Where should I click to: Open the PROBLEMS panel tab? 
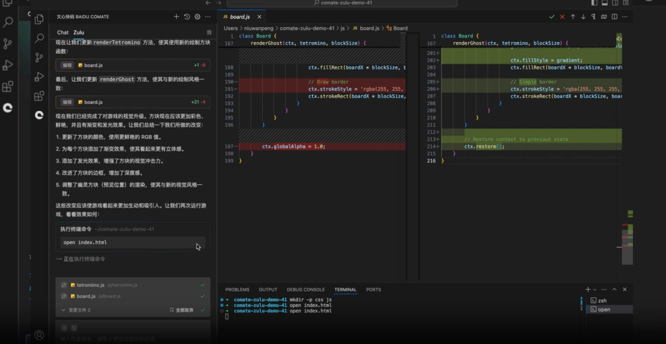point(237,289)
